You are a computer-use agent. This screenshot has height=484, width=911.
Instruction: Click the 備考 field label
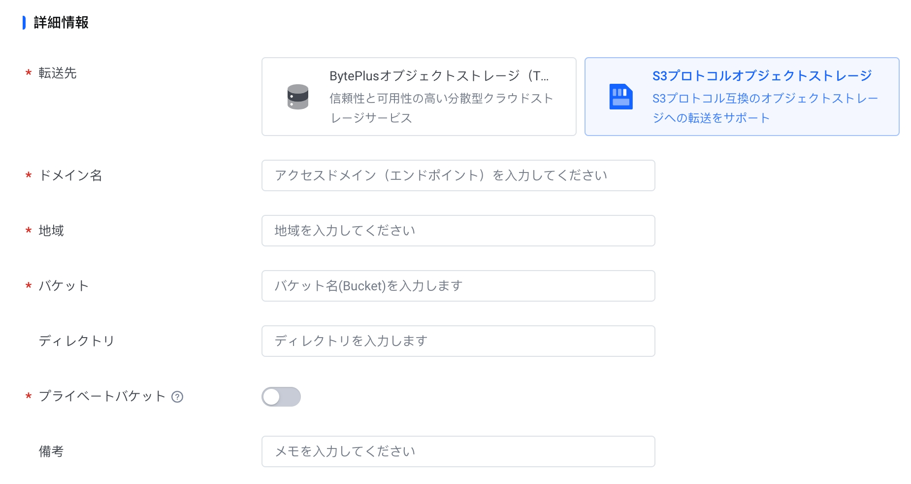(51, 451)
